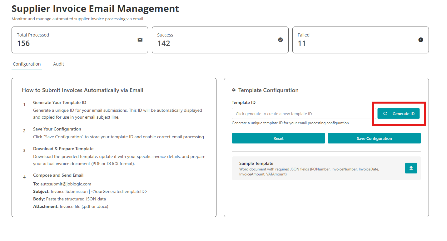Click the 'Sample Template' title text
Image resolution: width=447 pixels, height=241 pixels.
click(256, 163)
